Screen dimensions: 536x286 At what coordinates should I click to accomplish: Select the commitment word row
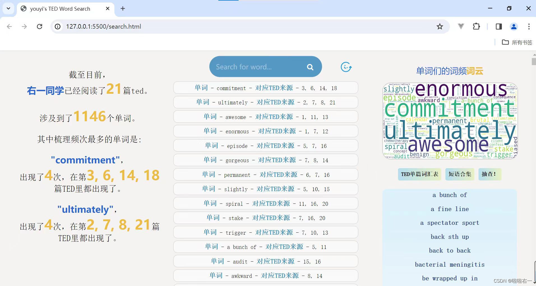[265, 88]
